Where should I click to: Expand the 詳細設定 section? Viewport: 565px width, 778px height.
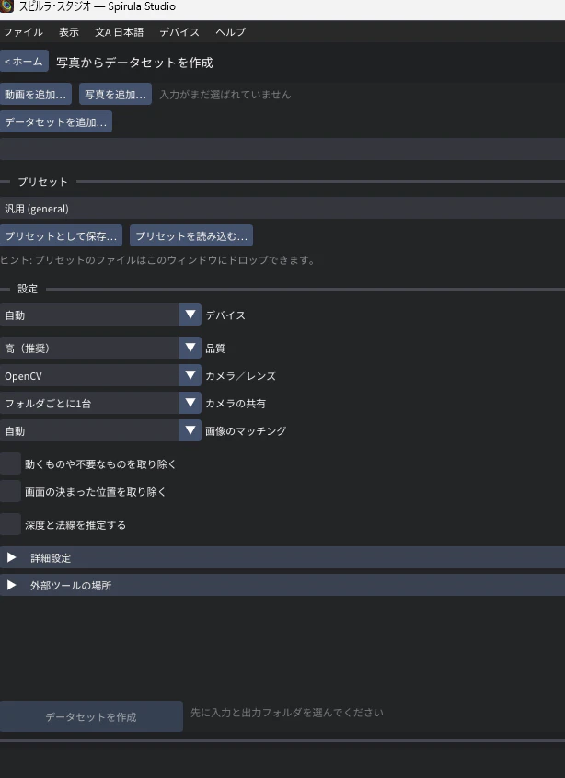(x=282, y=557)
